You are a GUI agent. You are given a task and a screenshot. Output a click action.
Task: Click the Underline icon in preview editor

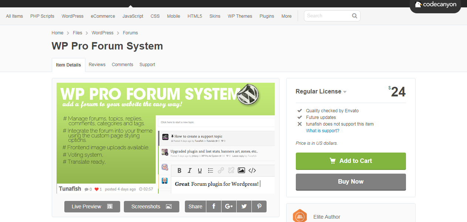[x=200, y=170]
